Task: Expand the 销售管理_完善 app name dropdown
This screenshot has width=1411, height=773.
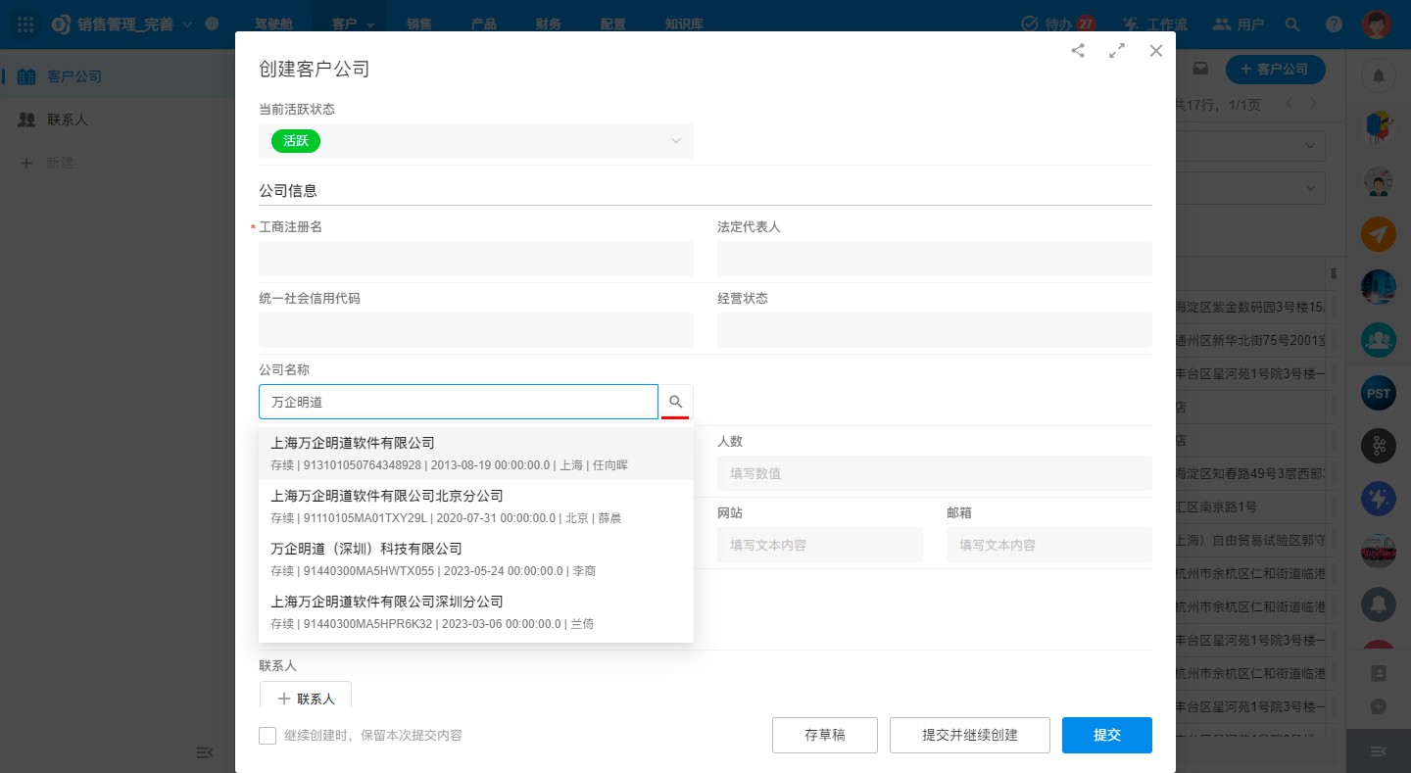Action: coord(187,24)
